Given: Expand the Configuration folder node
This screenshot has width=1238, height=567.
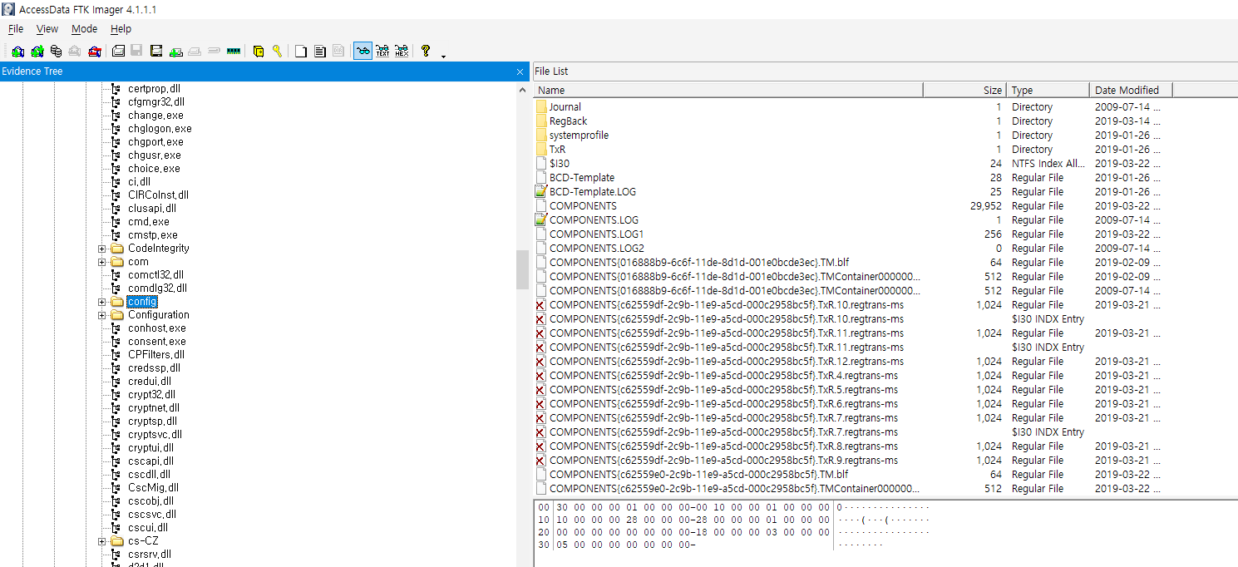Looking at the screenshot, I should 102,315.
